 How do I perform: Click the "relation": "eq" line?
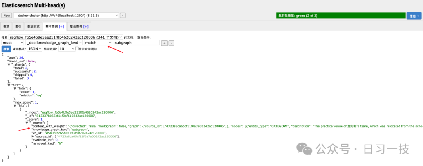pyautogui.click(x=31, y=95)
